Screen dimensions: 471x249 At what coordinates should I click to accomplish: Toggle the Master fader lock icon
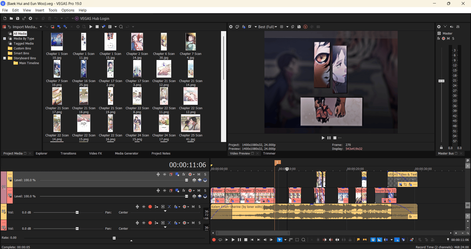[x=441, y=148]
